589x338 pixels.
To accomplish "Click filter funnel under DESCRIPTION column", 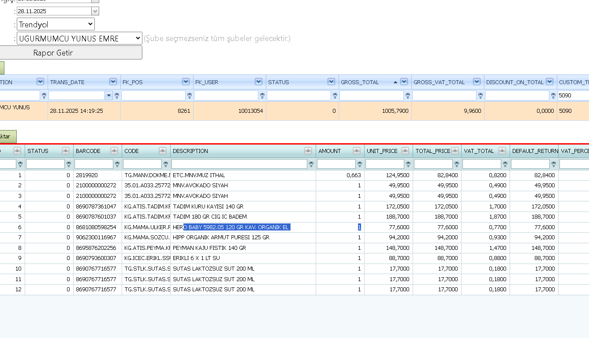I will 311,164.
